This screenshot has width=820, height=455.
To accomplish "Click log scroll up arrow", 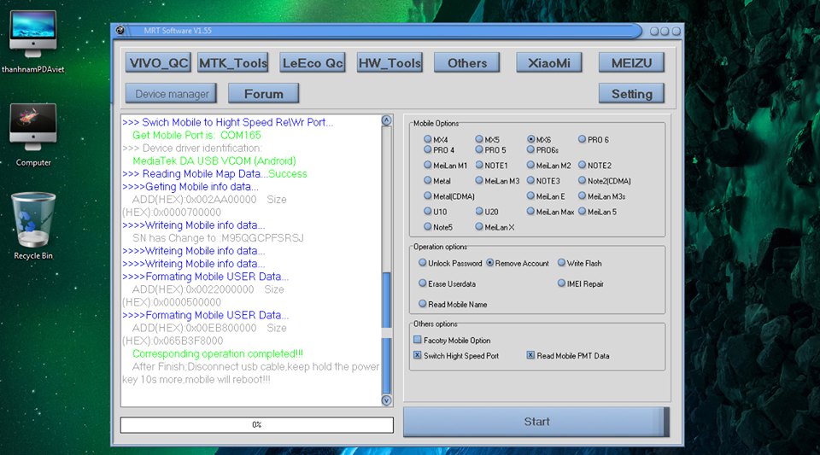I will click(x=386, y=120).
